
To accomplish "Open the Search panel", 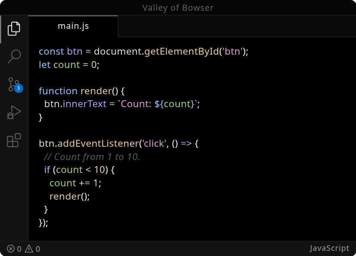I will pyautogui.click(x=14, y=56).
